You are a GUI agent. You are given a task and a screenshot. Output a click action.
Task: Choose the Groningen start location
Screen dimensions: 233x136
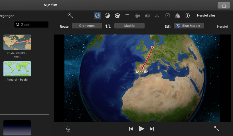point(87,26)
